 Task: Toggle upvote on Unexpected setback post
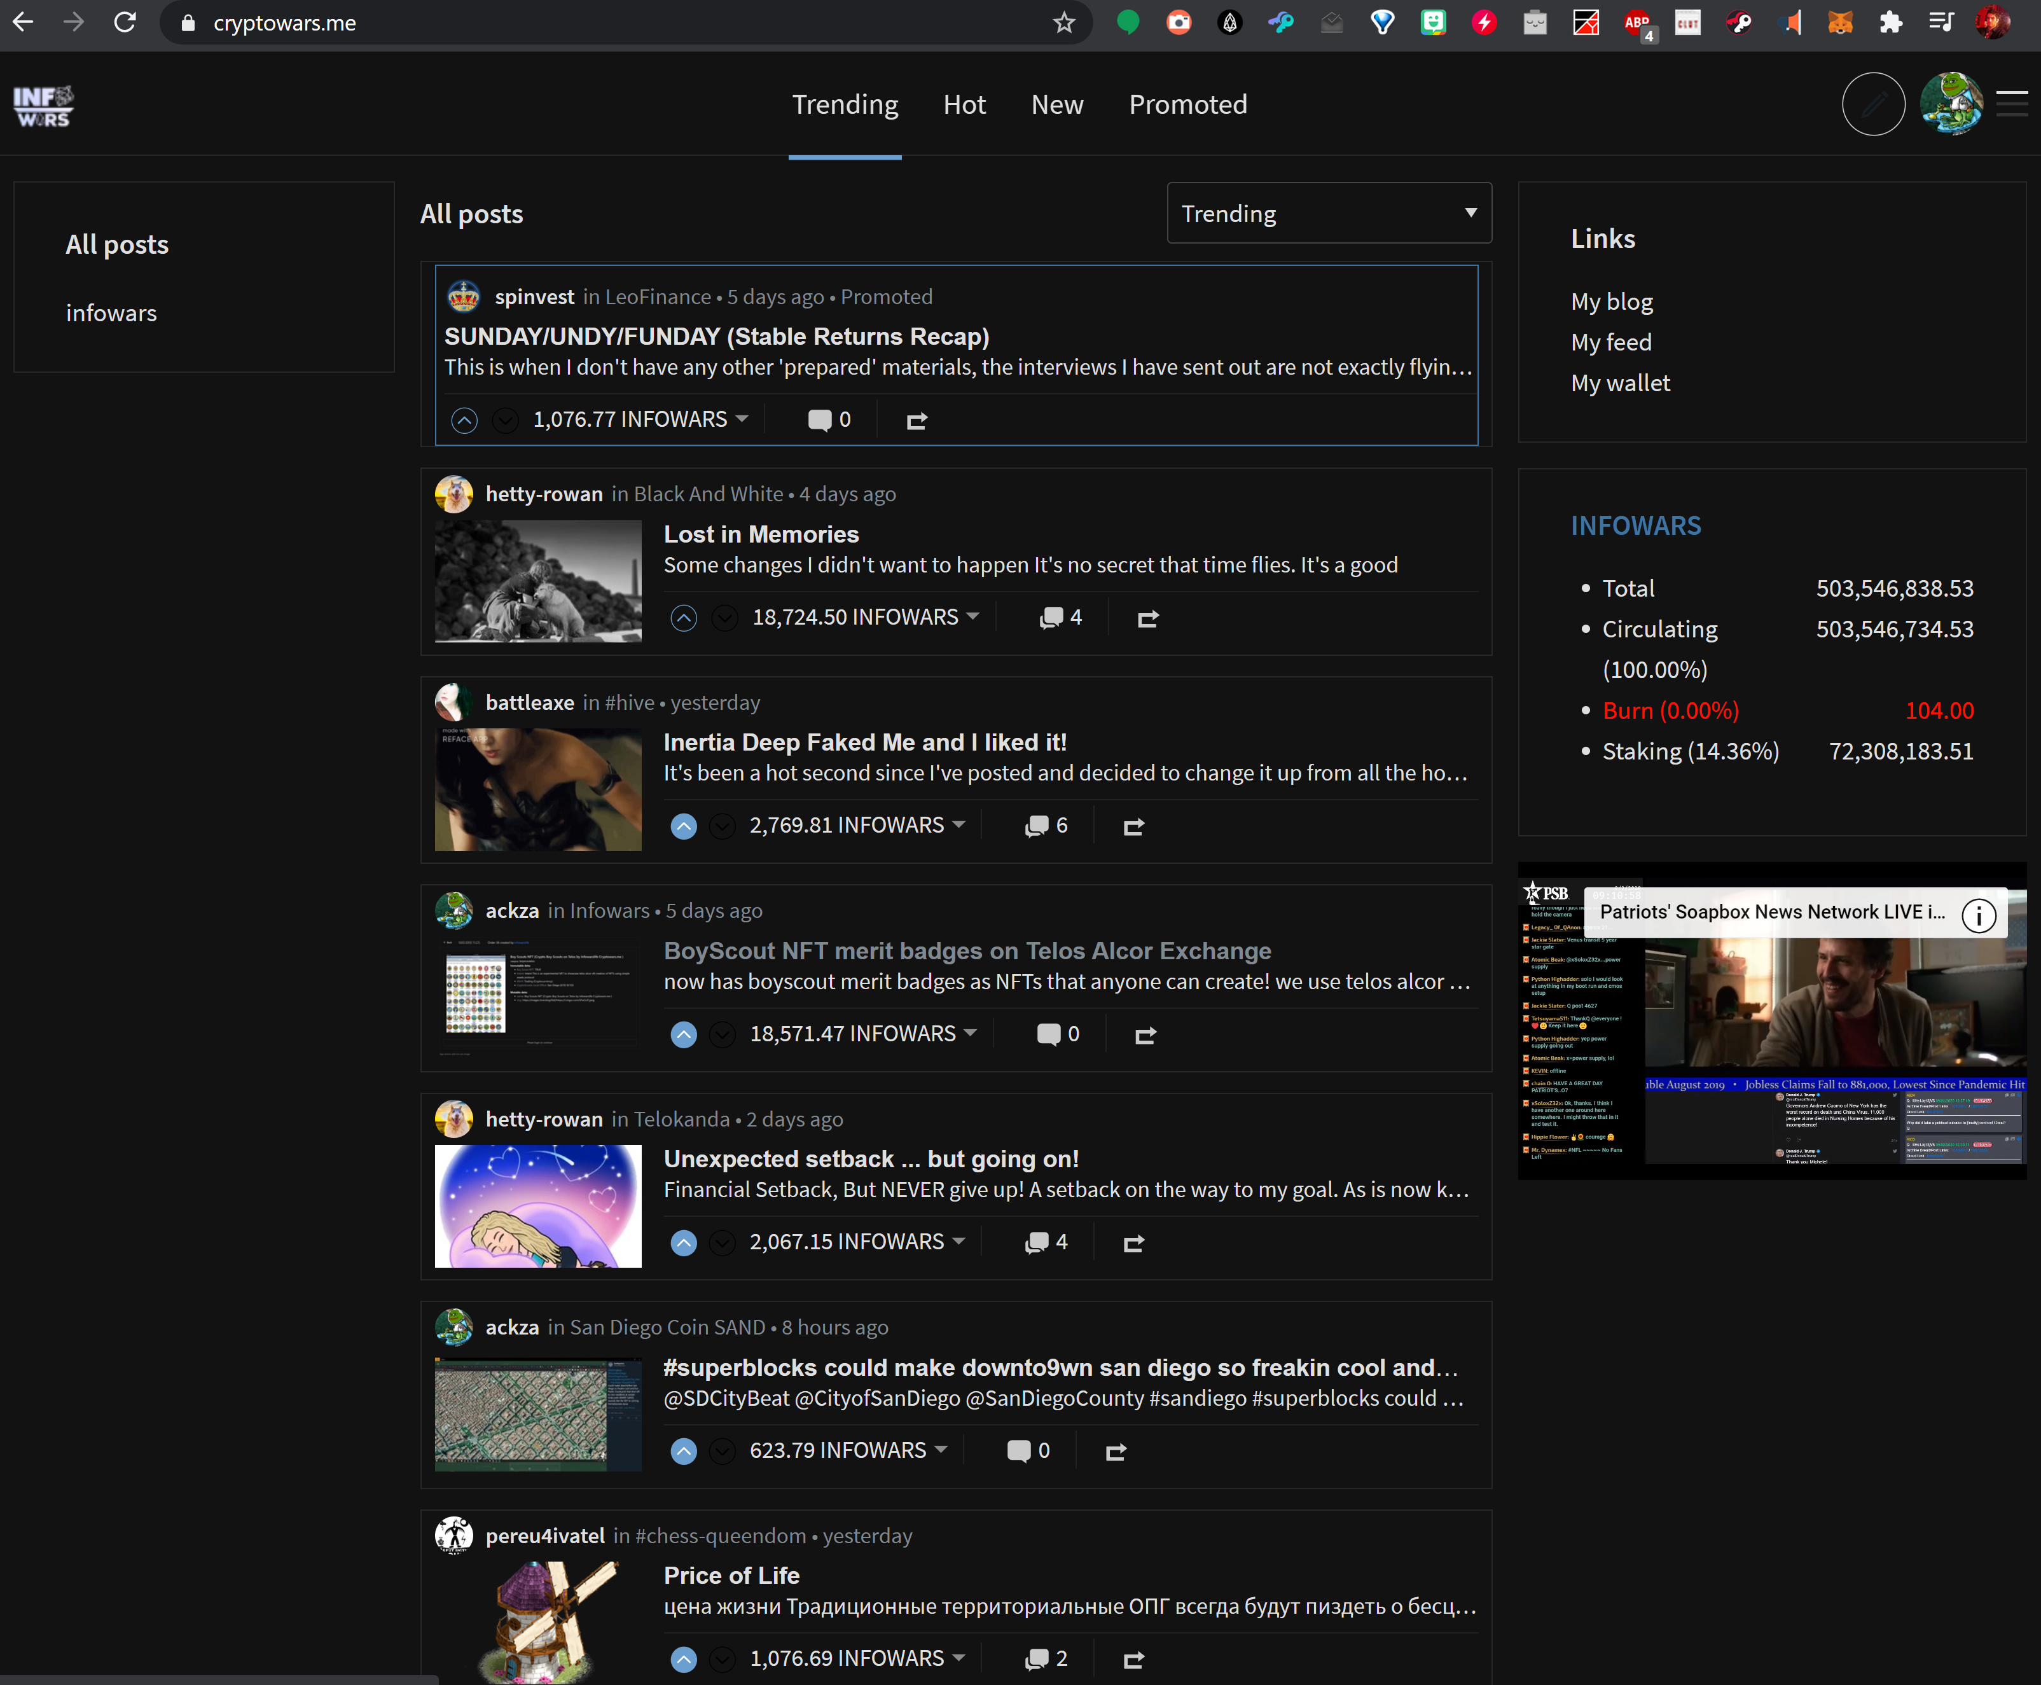[x=683, y=1242]
